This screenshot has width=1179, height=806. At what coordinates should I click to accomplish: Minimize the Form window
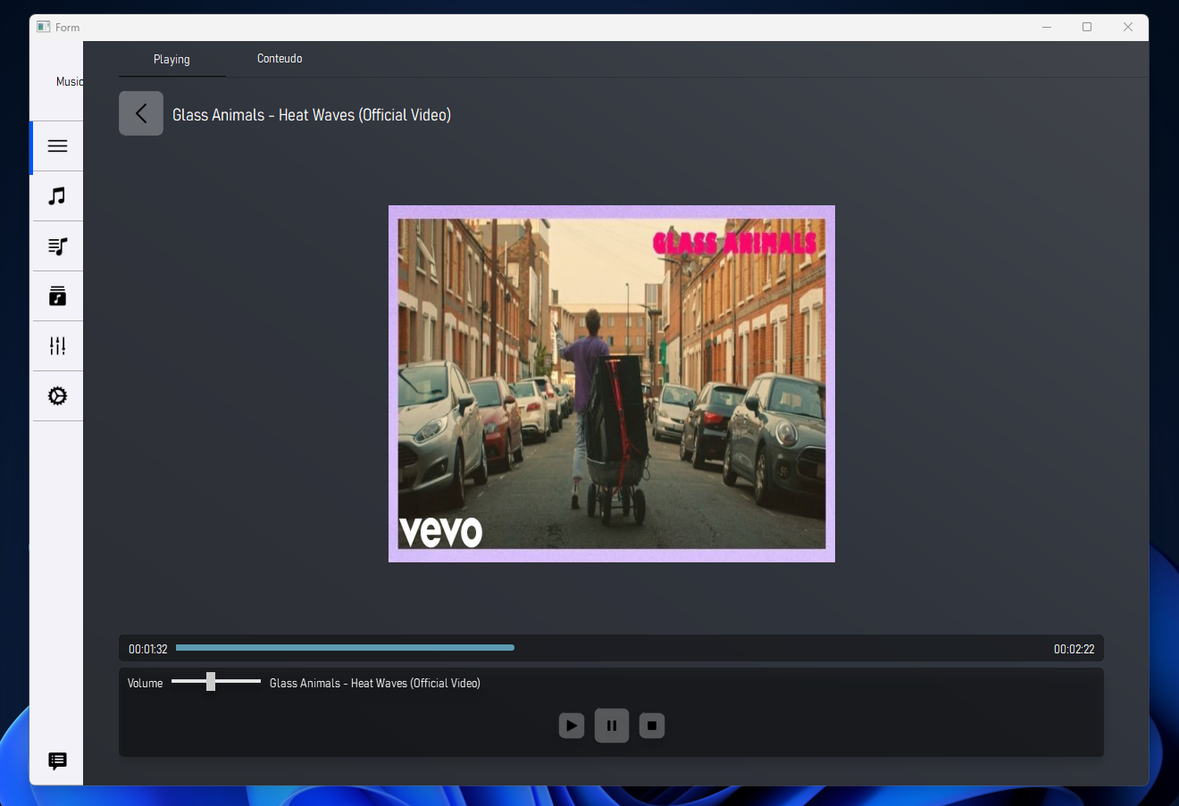[x=1047, y=27]
